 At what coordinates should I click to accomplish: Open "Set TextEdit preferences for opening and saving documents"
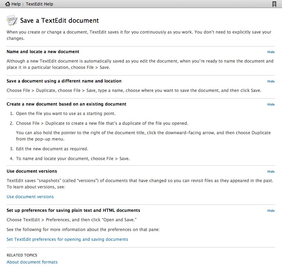point(67,239)
